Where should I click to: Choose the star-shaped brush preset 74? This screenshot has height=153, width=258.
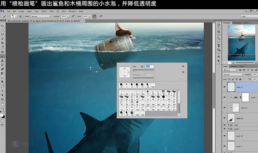pyautogui.click(x=147, y=92)
